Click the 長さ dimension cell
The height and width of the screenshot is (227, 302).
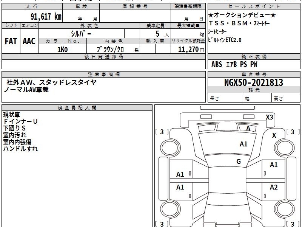[x=225, y=98]
